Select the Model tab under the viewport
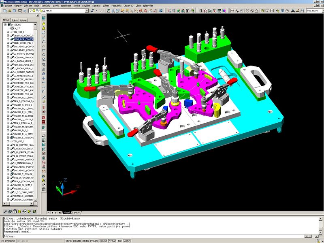 click(67, 212)
